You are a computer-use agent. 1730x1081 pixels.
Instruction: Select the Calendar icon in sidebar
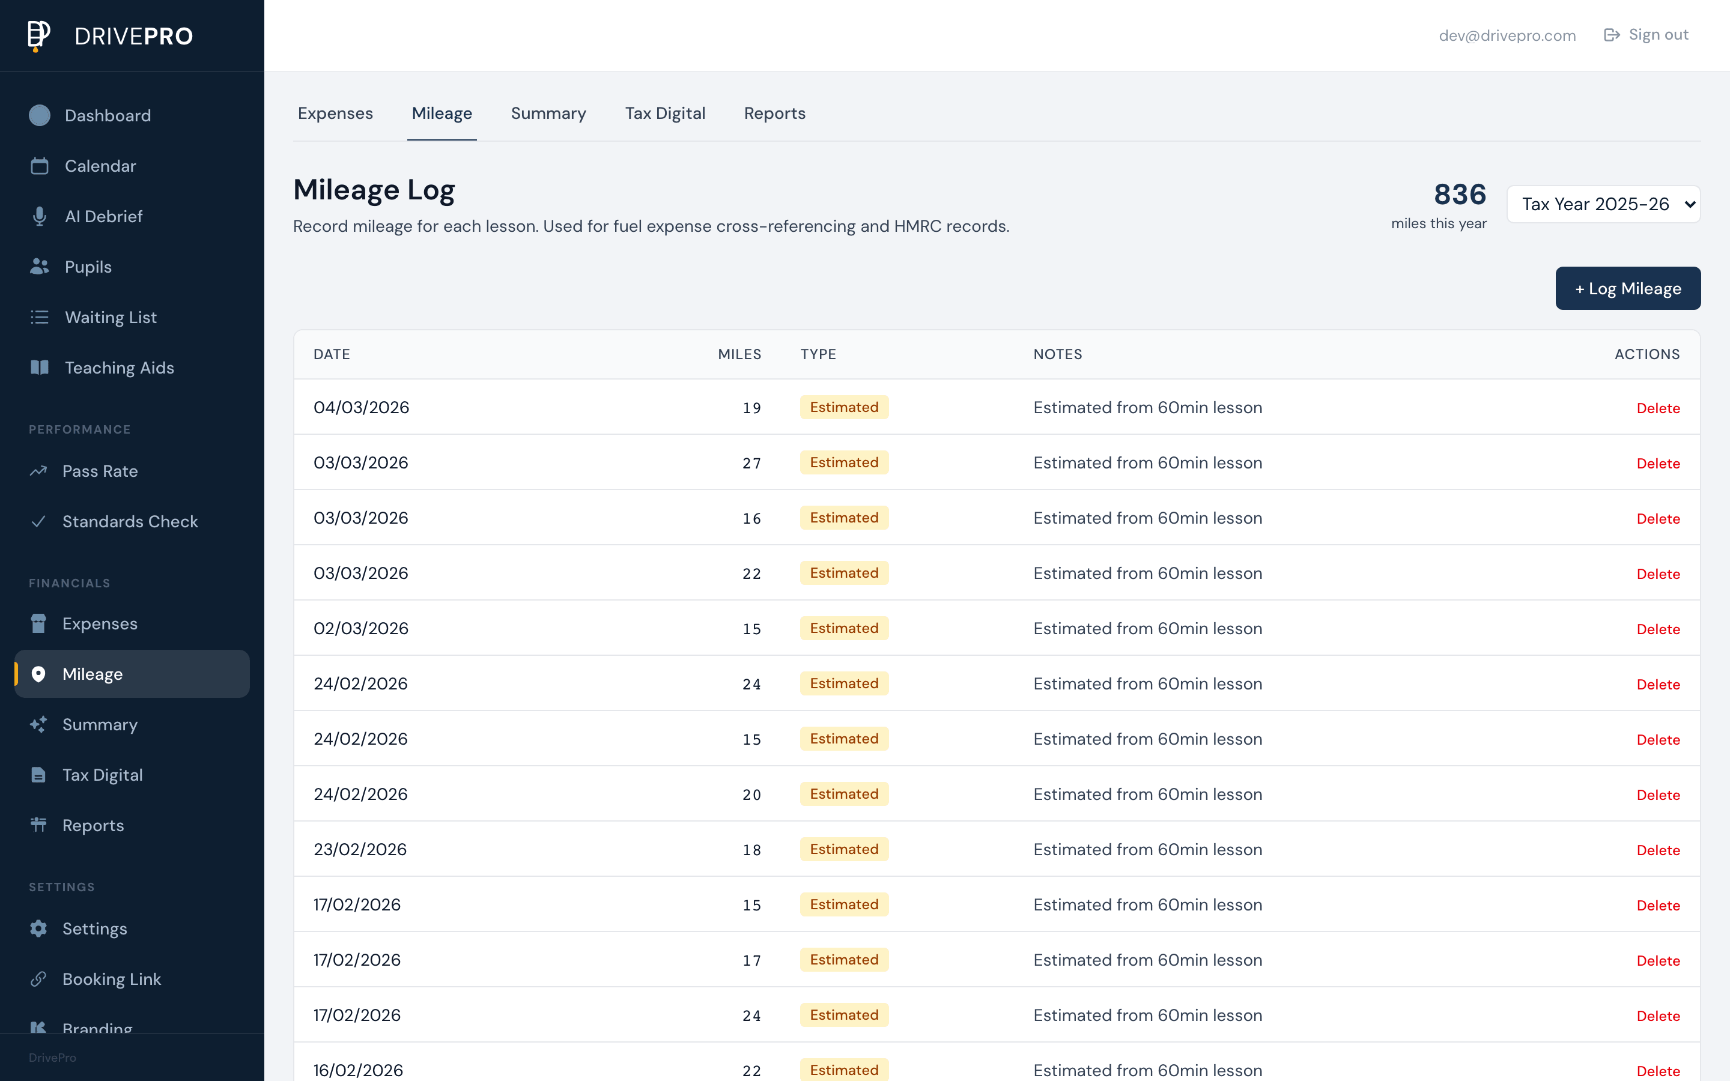coord(39,165)
